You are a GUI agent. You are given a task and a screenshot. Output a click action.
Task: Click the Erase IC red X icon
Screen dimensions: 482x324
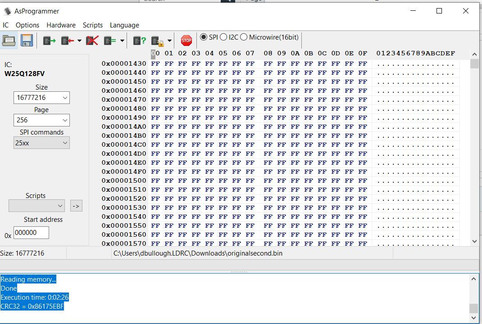pyautogui.click(x=92, y=40)
